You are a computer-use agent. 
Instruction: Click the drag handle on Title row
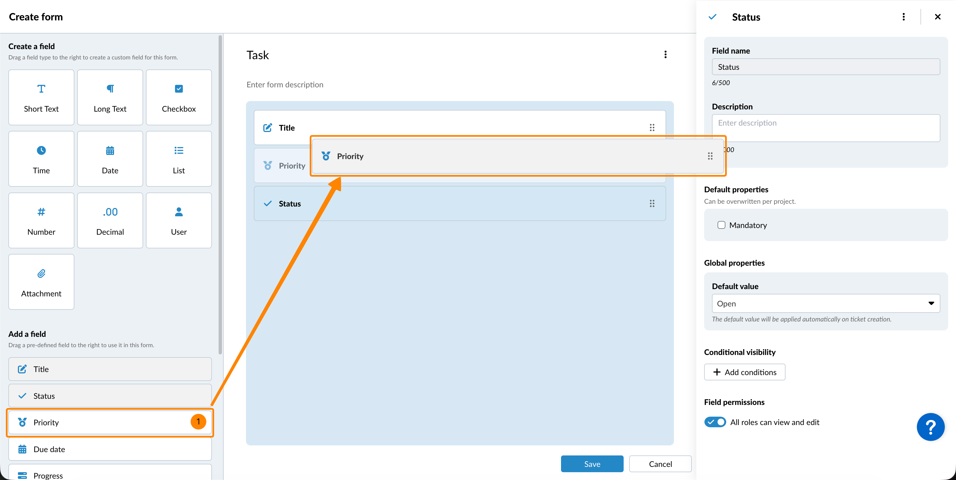click(x=652, y=128)
